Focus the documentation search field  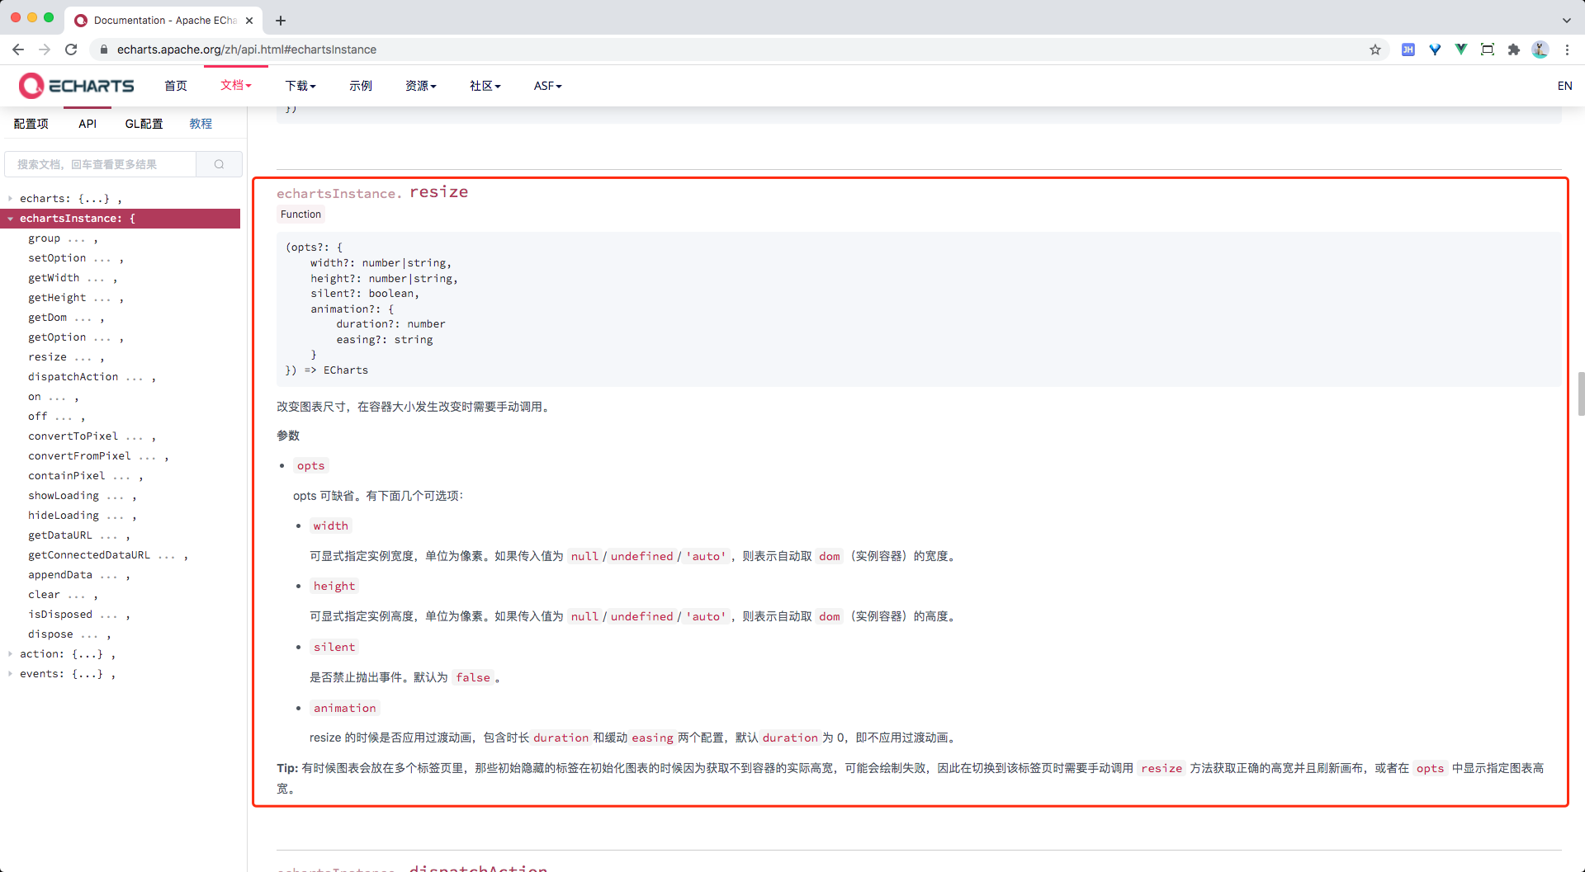tap(101, 164)
